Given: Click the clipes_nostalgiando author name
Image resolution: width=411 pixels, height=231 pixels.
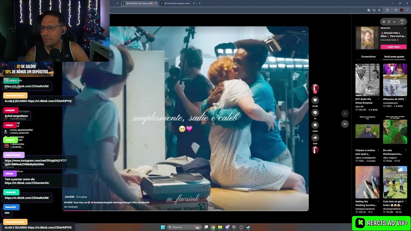Looking at the screenshot, I should click(x=365, y=158).
